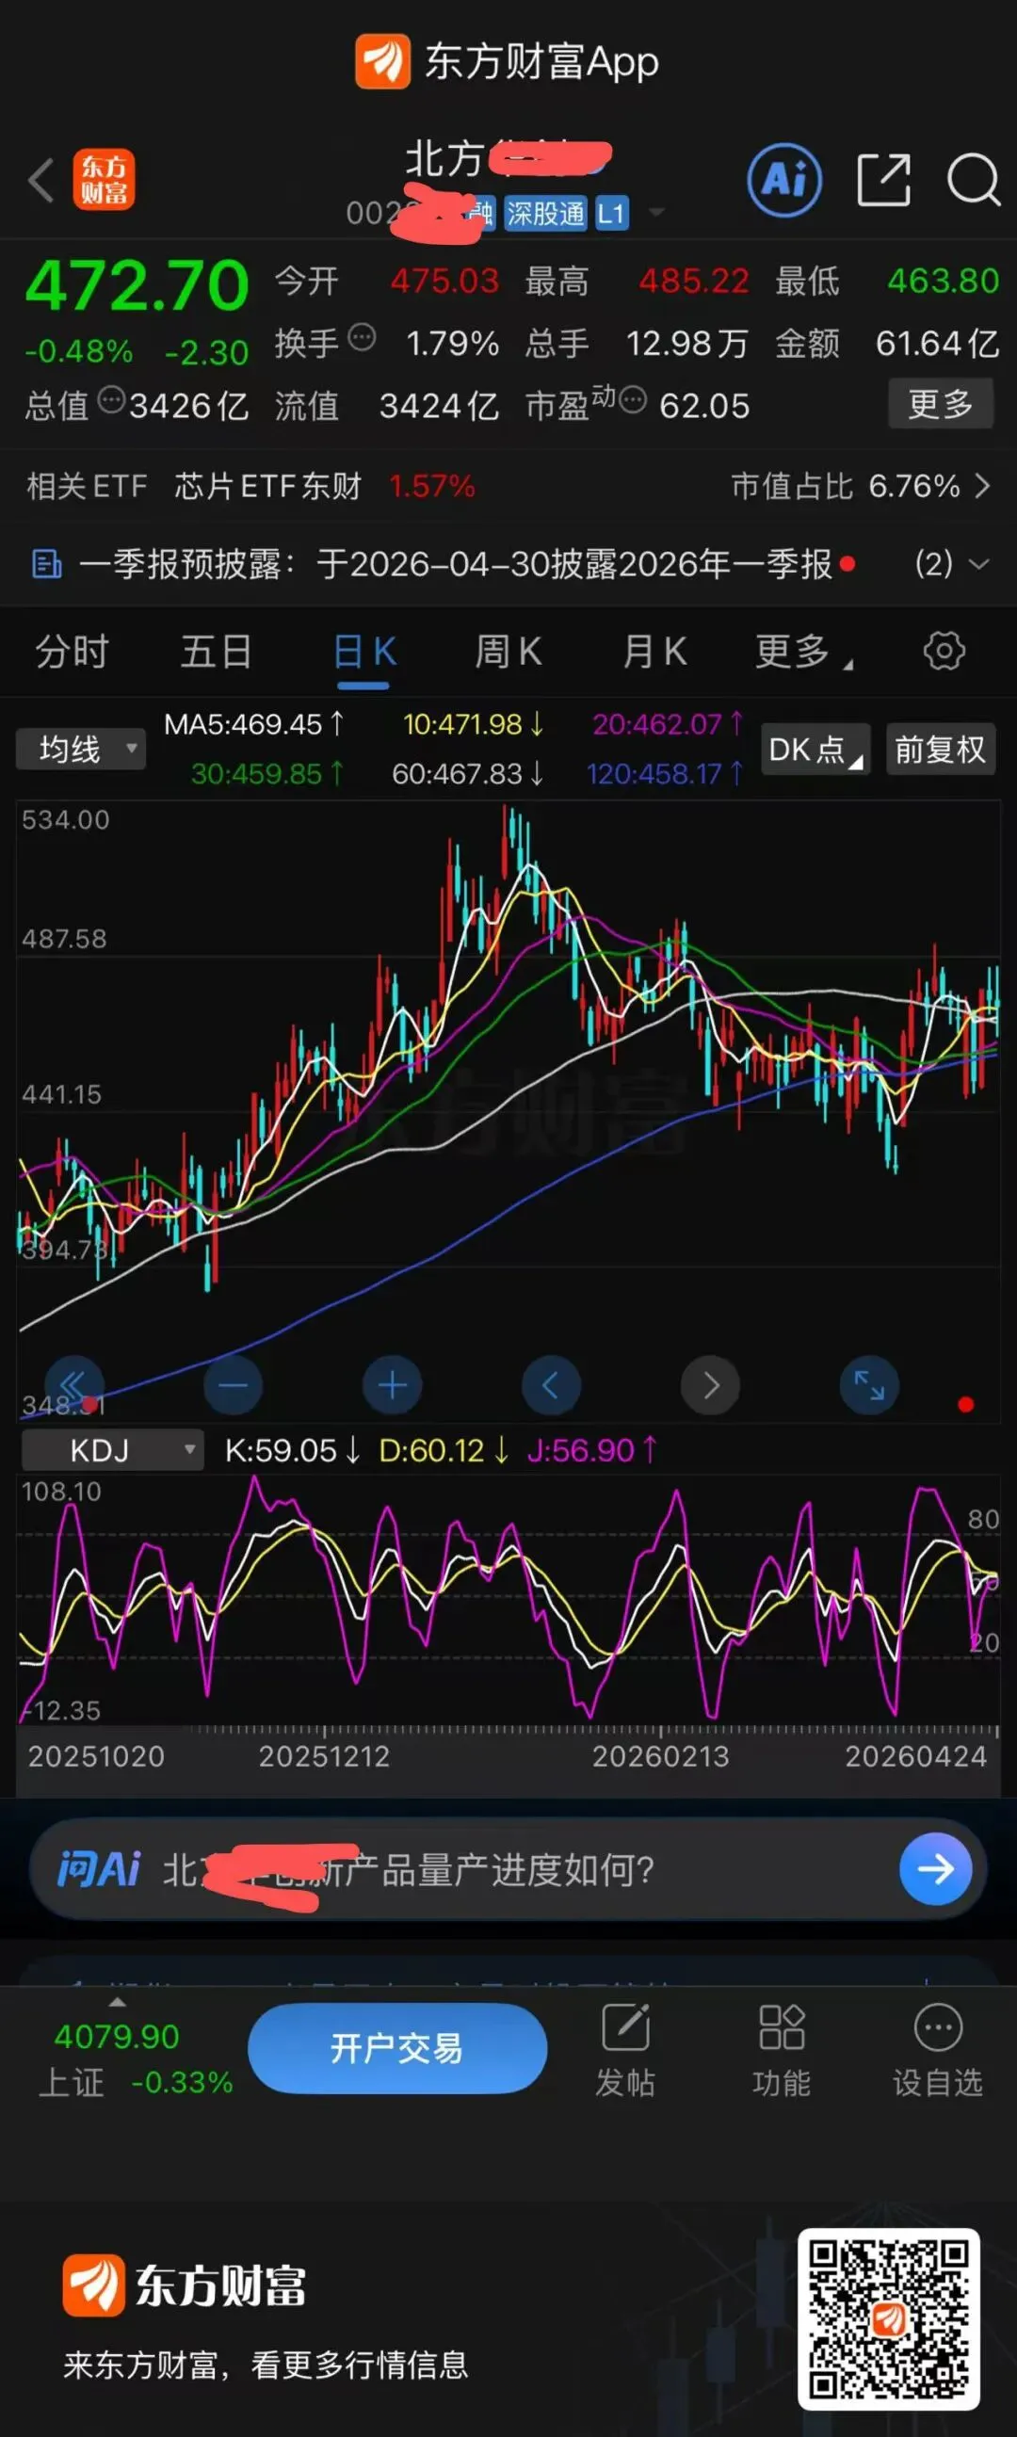
Task: Tap the 深股通 tag
Action: coord(546,213)
